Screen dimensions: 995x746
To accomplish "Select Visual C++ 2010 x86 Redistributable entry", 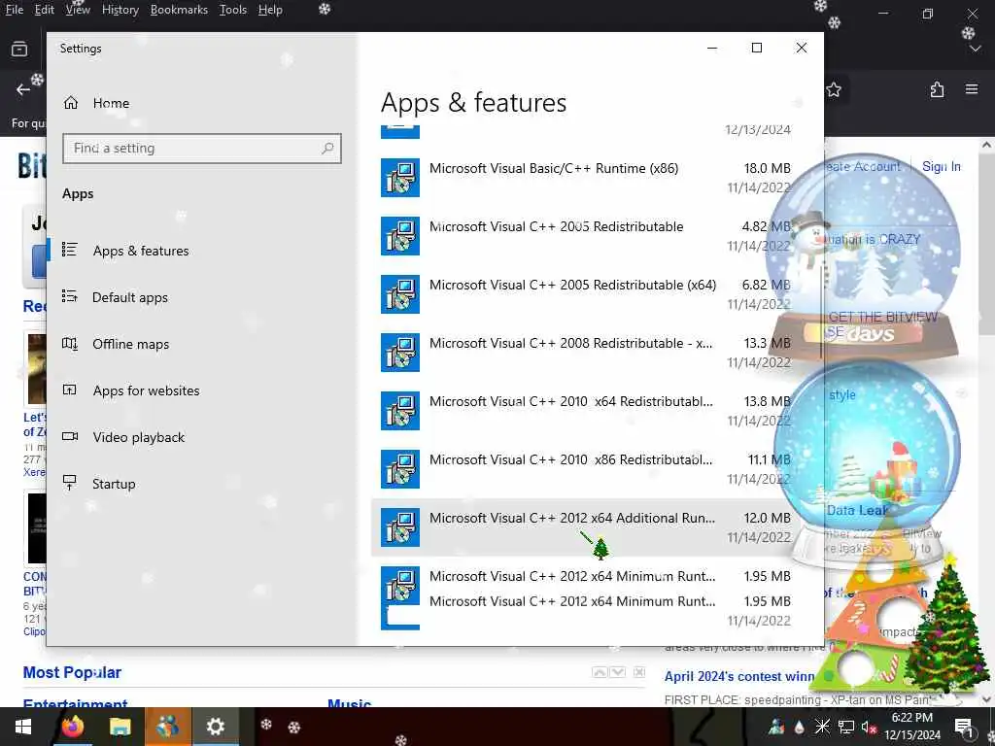I will tap(586, 469).
